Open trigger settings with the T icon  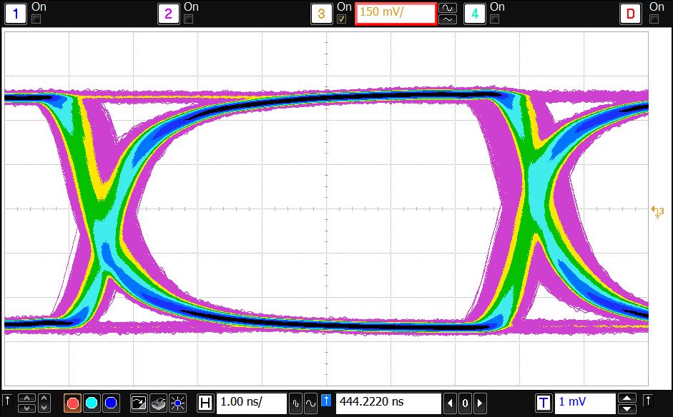[x=543, y=402]
